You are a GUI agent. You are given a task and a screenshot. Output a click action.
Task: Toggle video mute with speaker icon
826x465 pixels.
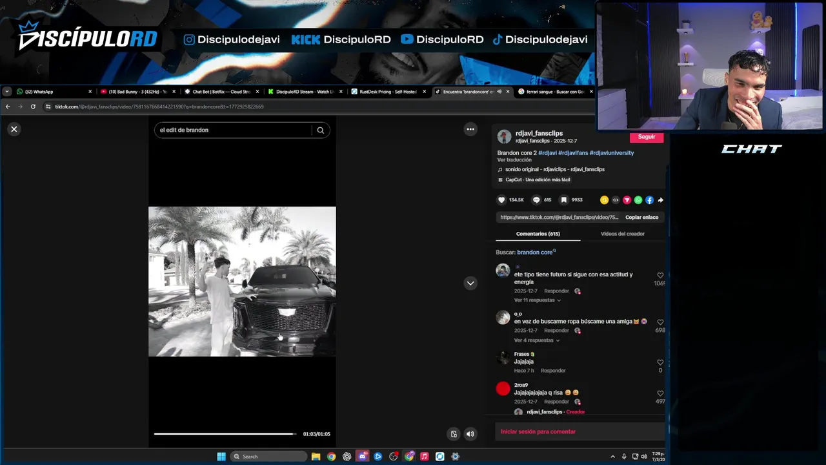(470, 434)
